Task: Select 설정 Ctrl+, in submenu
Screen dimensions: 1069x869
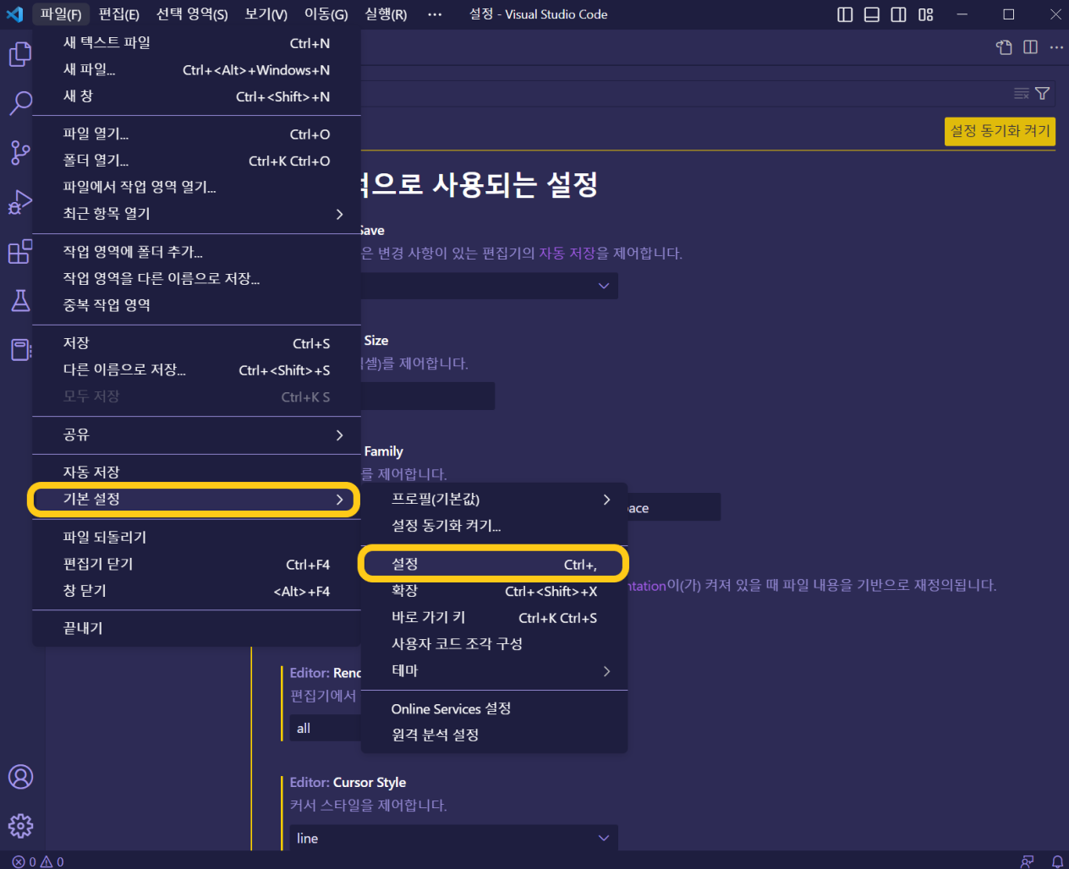Action: pyautogui.click(x=495, y=564)
